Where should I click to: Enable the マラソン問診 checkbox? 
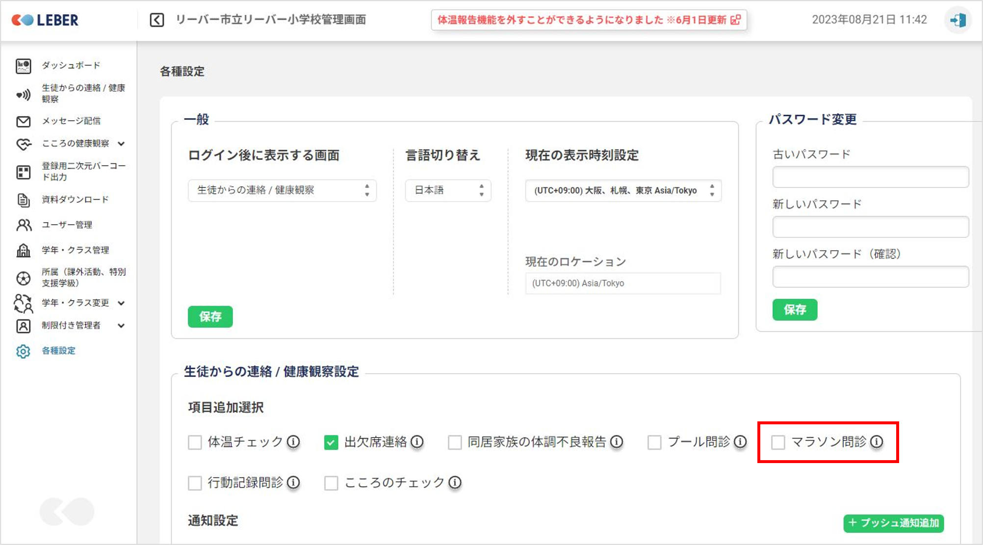pos(778,442)
